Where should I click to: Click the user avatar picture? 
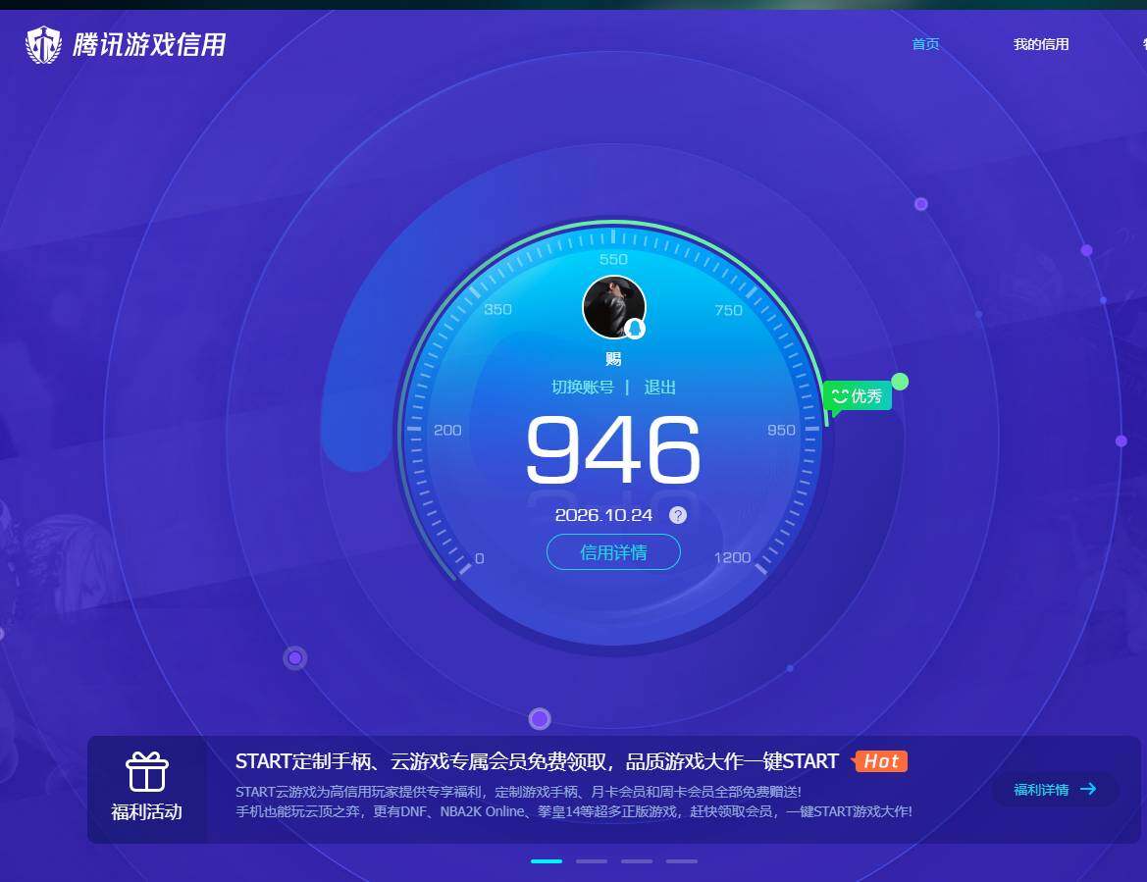click(x=614, y=307)
